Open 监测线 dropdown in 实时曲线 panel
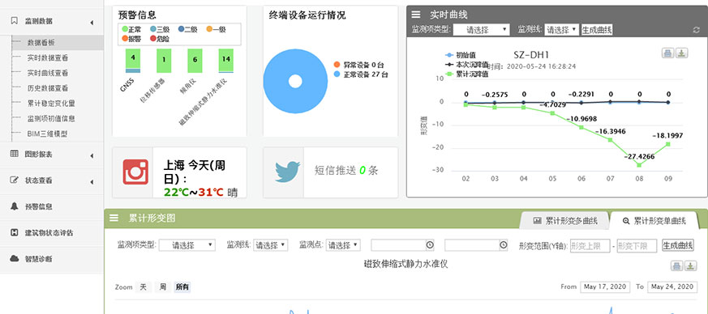708x314 pixels. click(x=561, y=30)
